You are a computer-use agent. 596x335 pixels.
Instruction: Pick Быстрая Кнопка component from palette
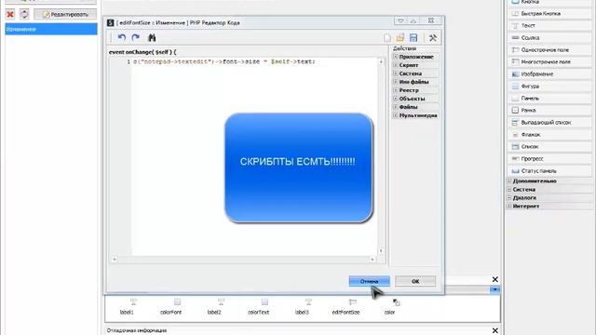coord(549,14)
